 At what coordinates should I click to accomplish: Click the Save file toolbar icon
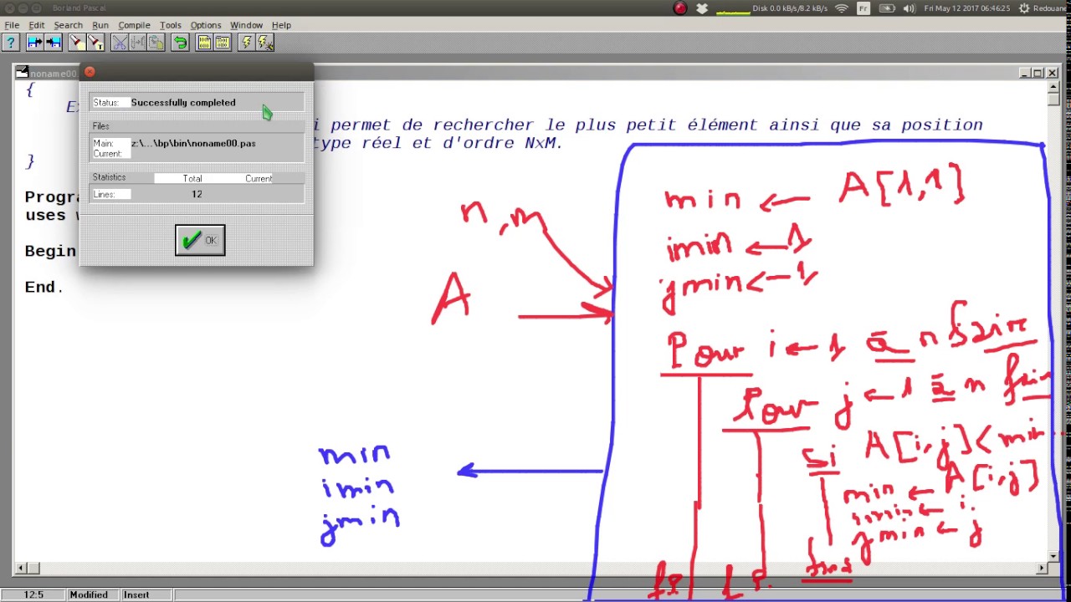coord(54,42)
